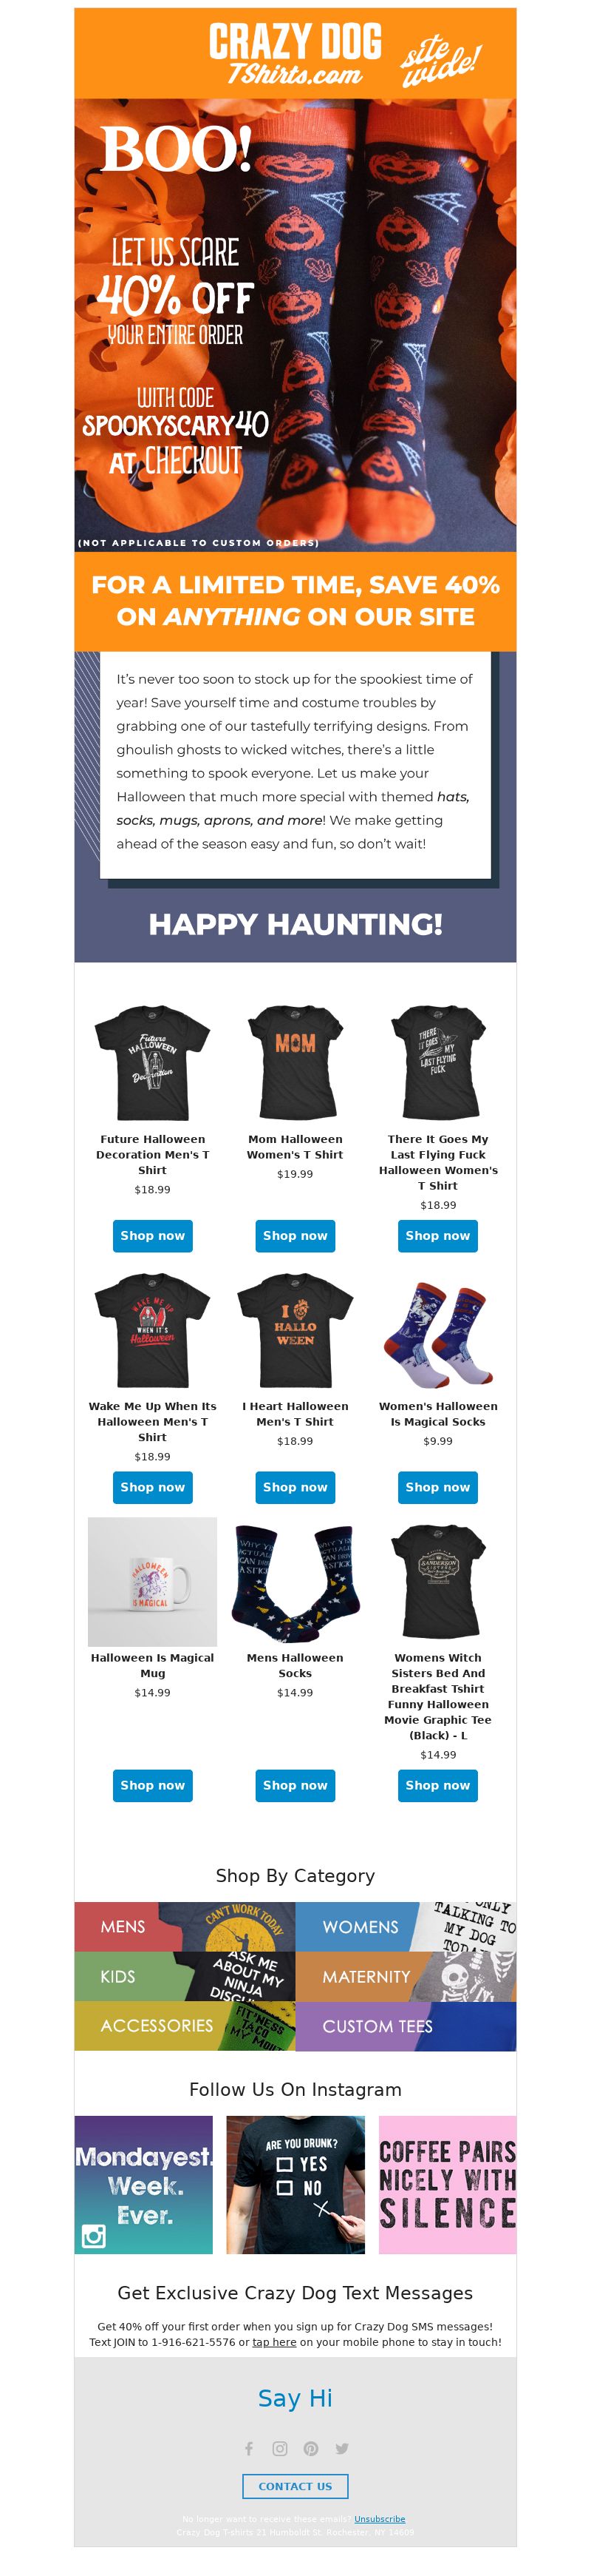Click the Unsubscribe link
Viewport: 591px width, 2576px height.
tap(380, 2519)
